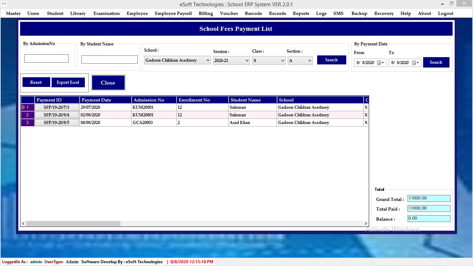
Task: Select row header 3
Action: [x=28, y=123]
